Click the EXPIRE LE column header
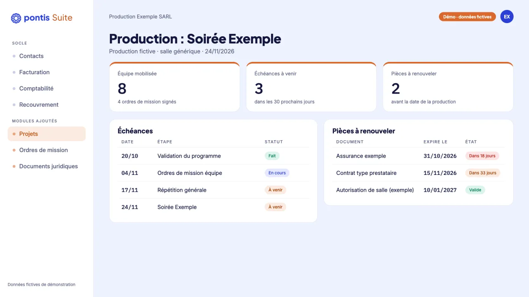Image resolution: width=529 pixels, height=297 pixels. pos(436,142)
